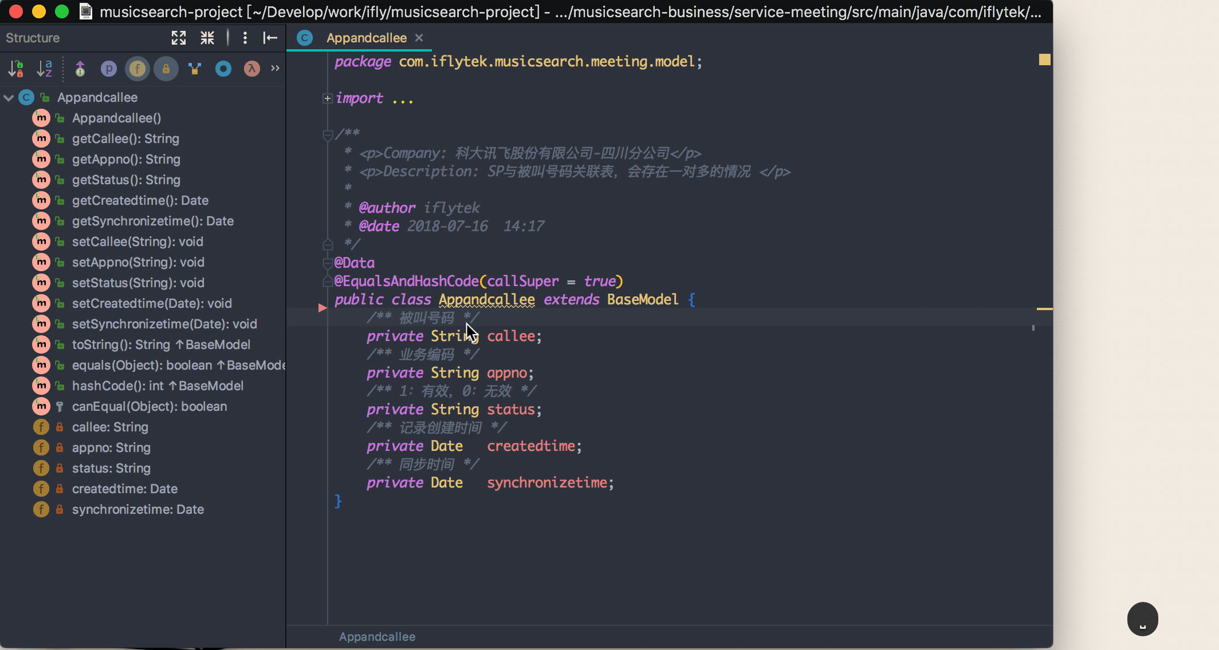Click Appandcallee breadcrumb at editor bottom

click(377, 637)
